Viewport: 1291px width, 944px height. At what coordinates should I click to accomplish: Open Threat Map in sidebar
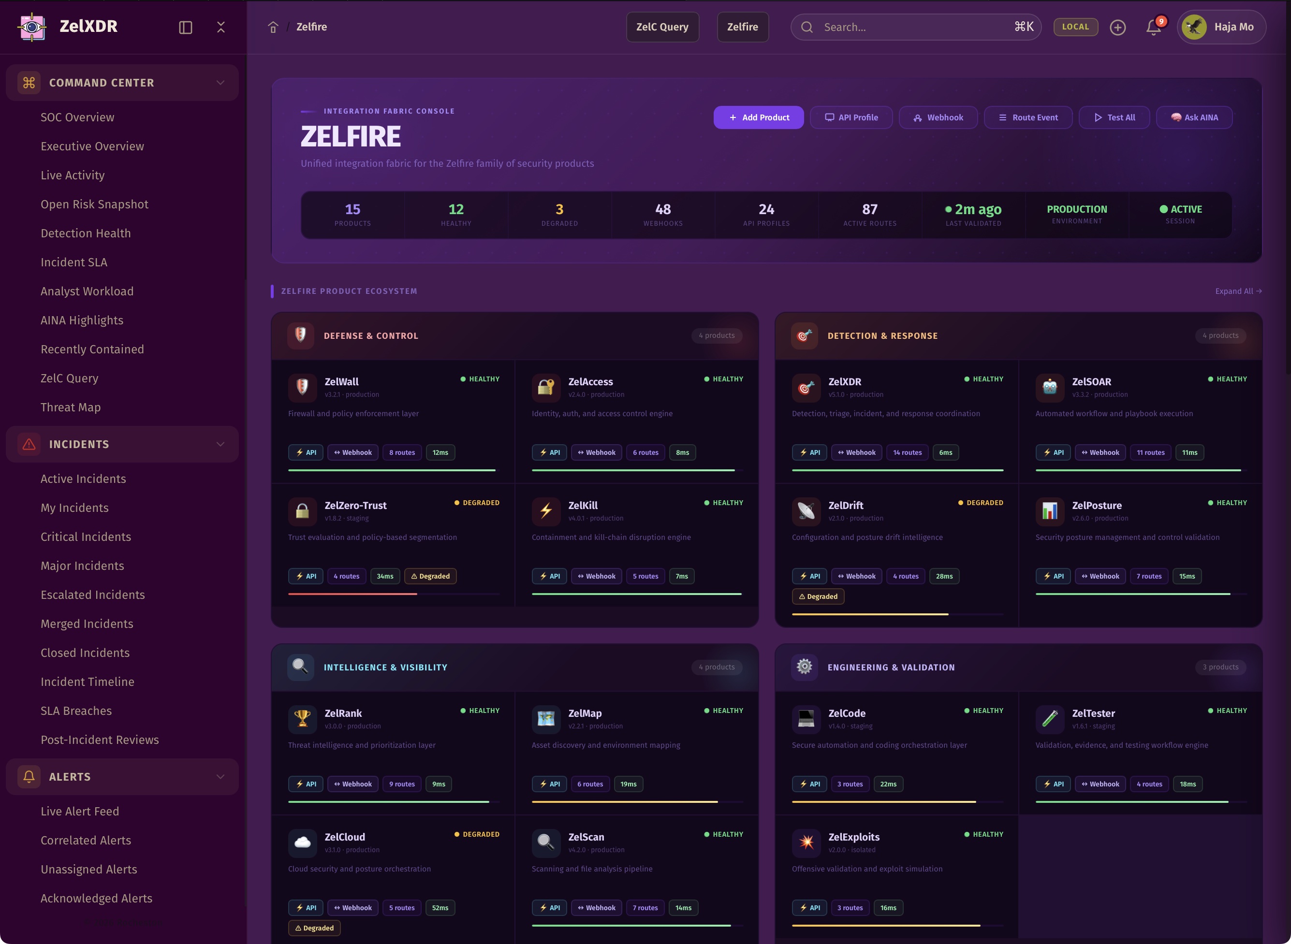(70, 407)
